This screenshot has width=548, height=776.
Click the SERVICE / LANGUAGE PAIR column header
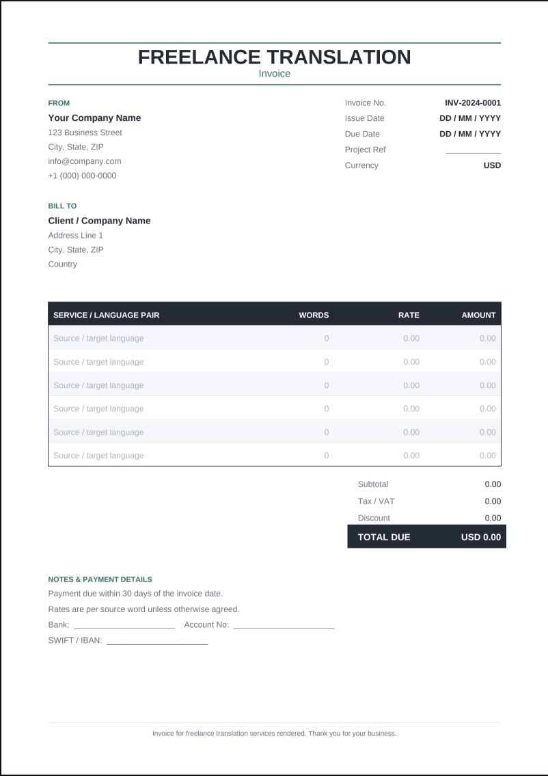107,316
